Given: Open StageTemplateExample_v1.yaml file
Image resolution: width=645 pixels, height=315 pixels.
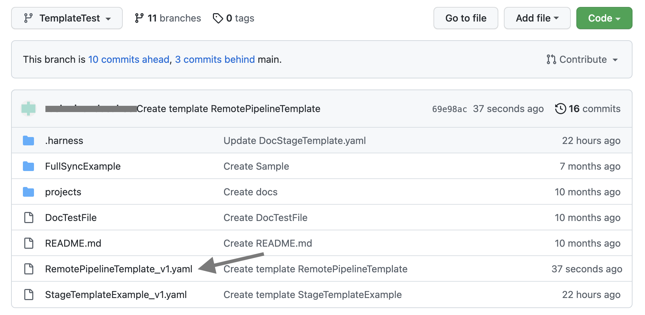Looking at the screenshot, I should (116, 295).
